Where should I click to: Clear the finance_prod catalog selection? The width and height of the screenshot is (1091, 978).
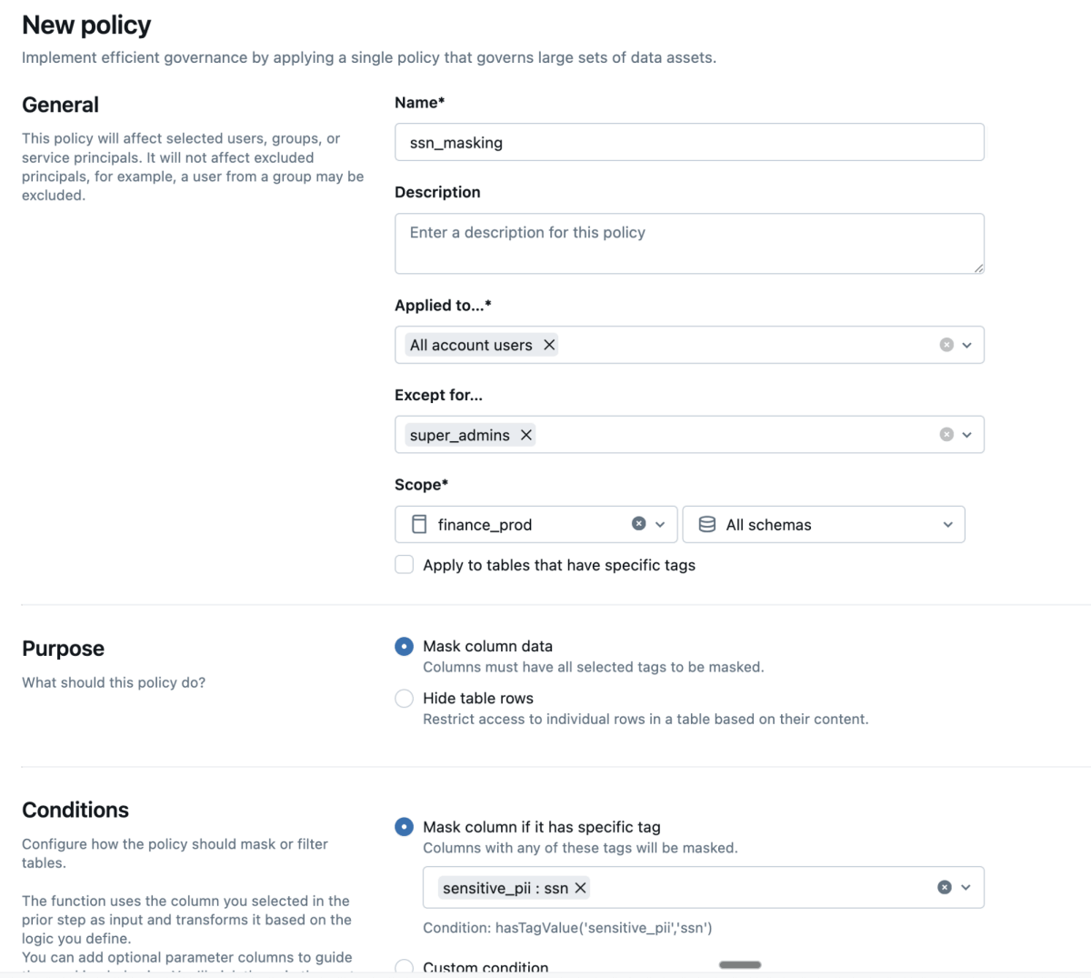[639, 524]
